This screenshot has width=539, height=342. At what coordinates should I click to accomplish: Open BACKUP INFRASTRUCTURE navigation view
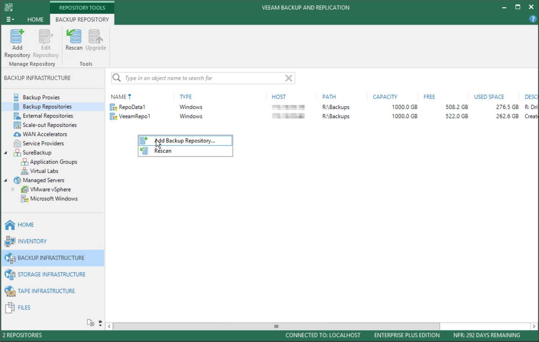pyautogui.click(x=53, y=258)
